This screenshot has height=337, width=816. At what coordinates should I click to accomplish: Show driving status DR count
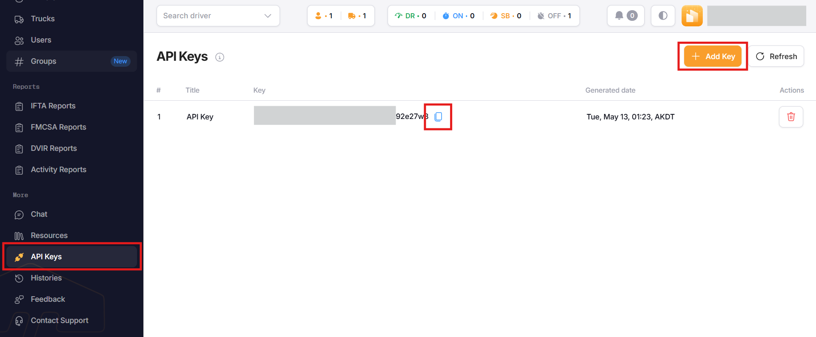click(x=411, y=16)
